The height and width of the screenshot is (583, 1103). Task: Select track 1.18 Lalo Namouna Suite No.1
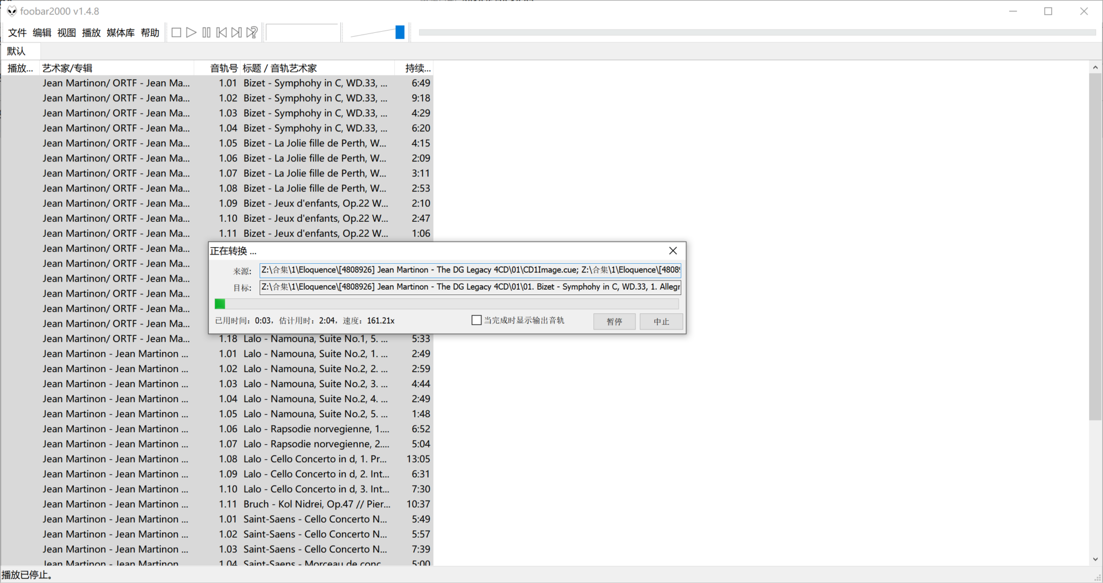tap(217, 339)
